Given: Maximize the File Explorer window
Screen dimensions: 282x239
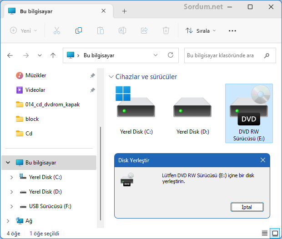Looking at the screenshot, I should click(x=250, y=7).
